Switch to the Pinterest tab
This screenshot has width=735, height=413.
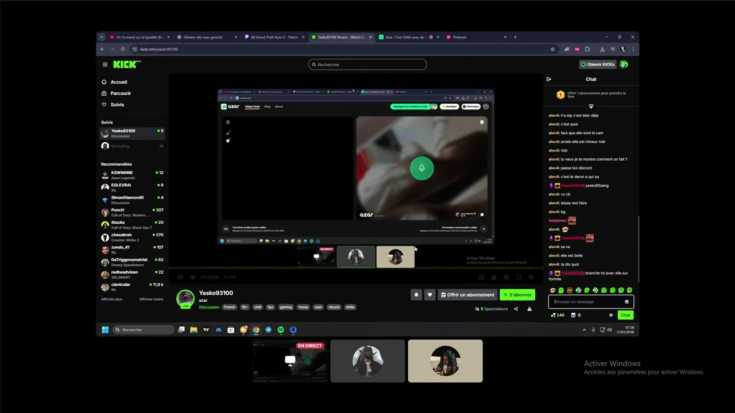coord(475,37)
